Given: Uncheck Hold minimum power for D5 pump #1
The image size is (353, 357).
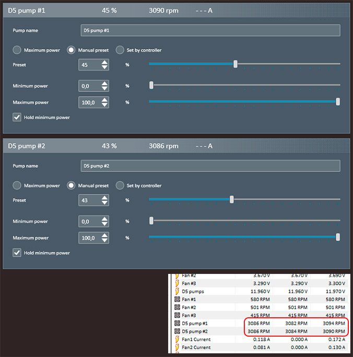Looking at the screenshot, I should [17, 117].
